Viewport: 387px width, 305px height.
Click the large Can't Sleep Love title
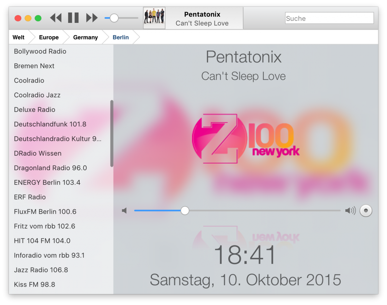[x=243, y=76]
